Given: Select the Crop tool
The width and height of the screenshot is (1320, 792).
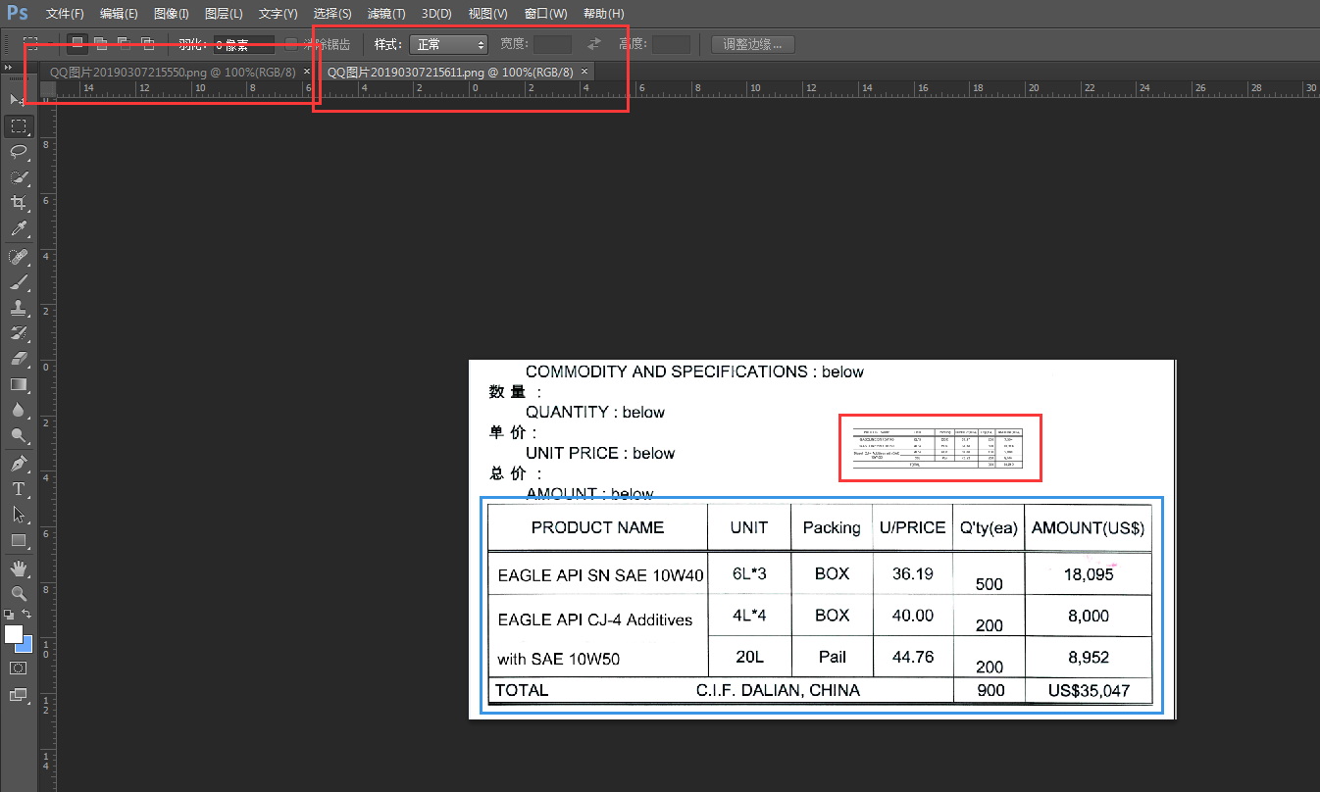Looking at the screenshot, I should 18,203.
